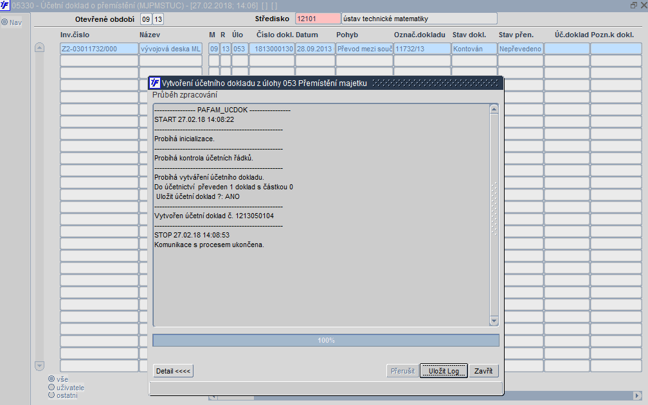Click the 100% progress bar

point(326,340)
